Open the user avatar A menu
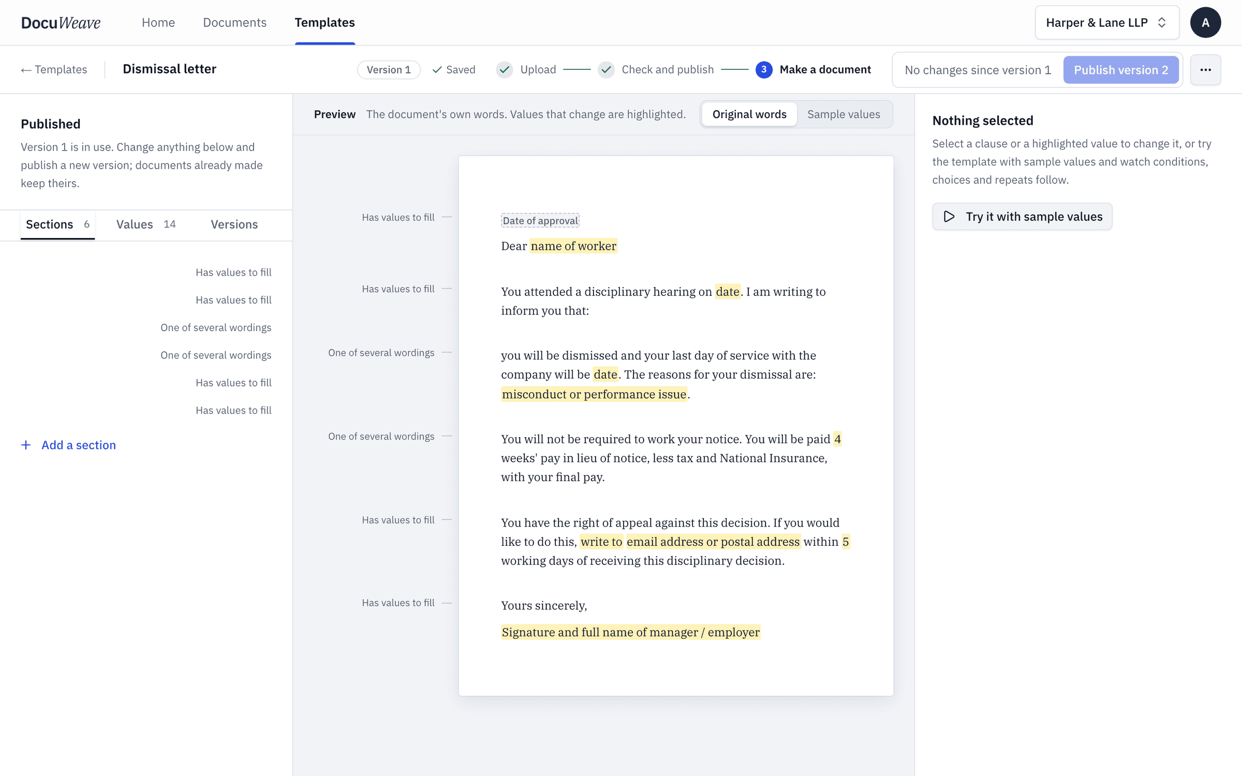Image resolution: width=1242 pixels, height=776 pixels. [1205, 22]
